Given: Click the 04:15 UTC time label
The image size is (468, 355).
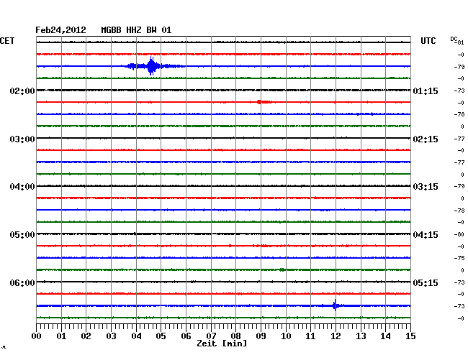Looking at the screenshot, I should 426,235.
